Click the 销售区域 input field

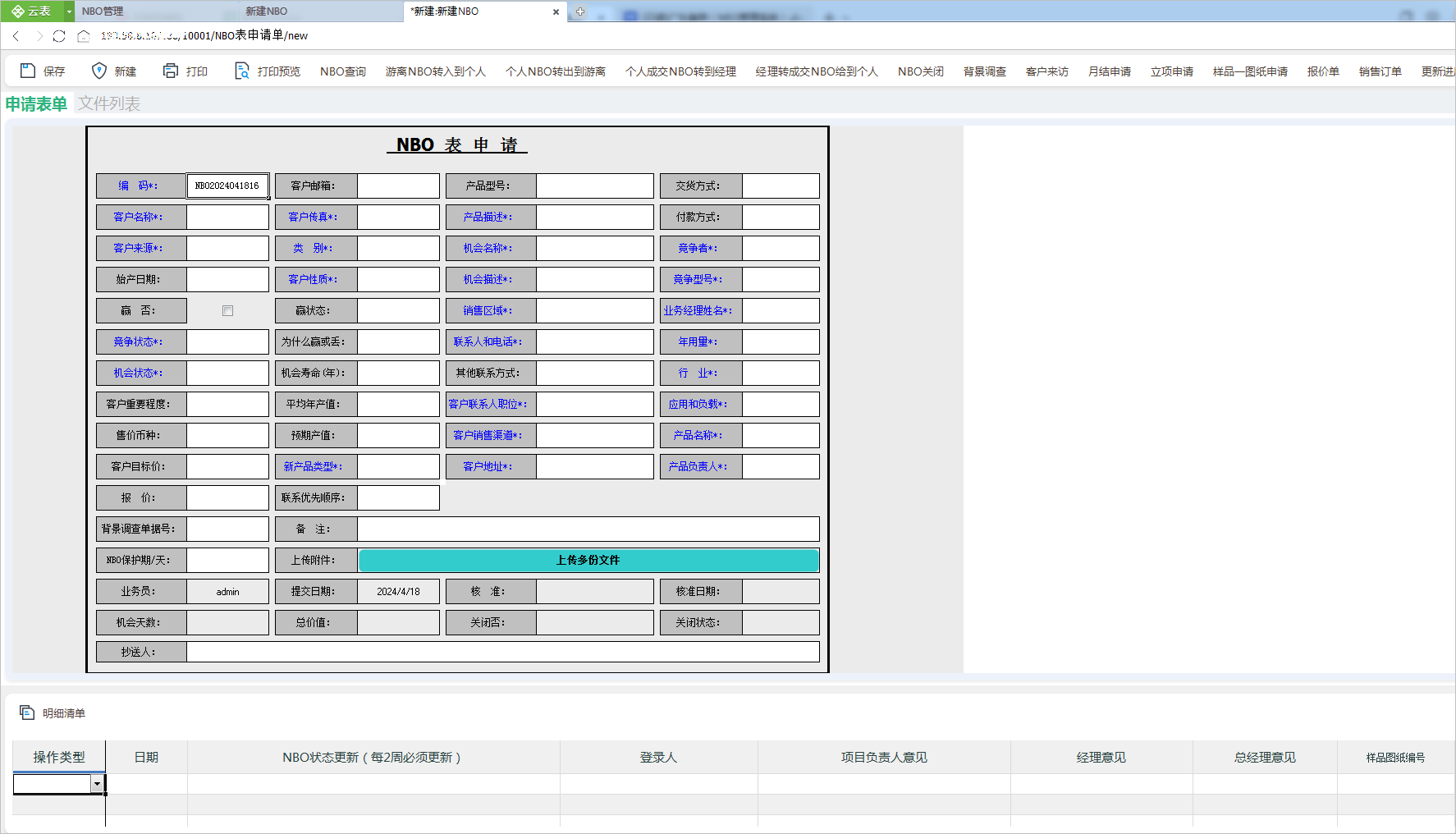coord(595,310)
